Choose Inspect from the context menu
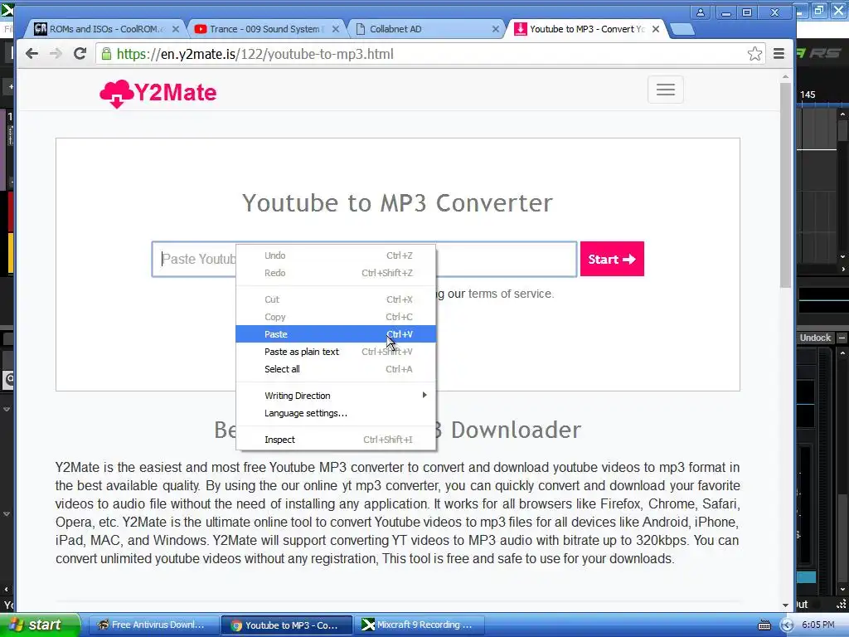The height and width of the screenshot is (637, 849). pos(336,440)
